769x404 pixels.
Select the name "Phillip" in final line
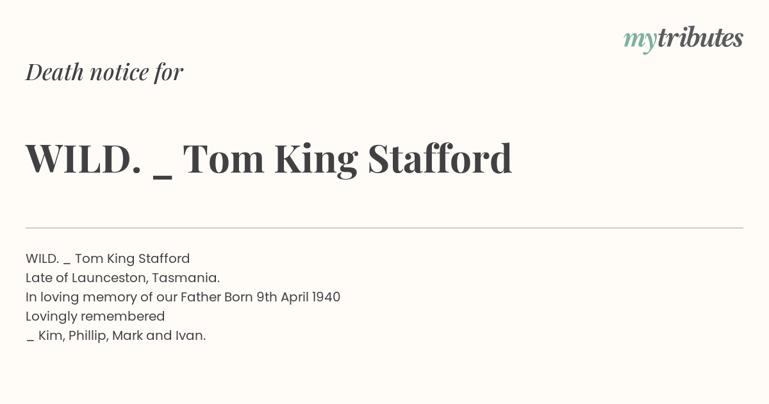pos(87,335)
